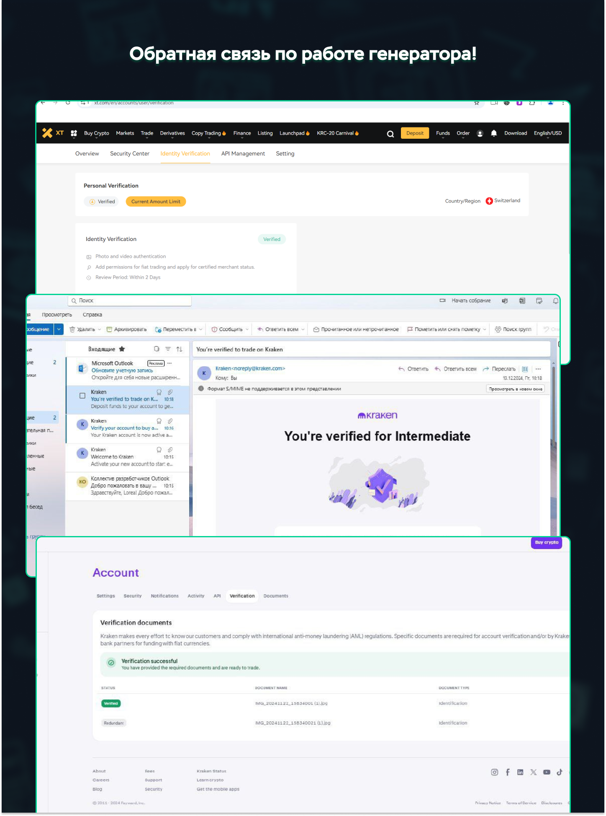Screen dimensions: 606x816
Task: Click the XT user profile icon
Action: (x=480, y=133)
